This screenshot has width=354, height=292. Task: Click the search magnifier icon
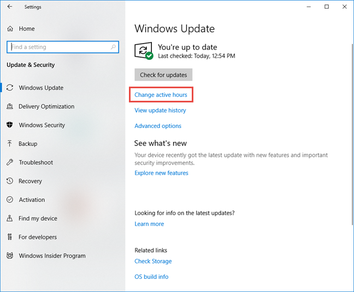click(x=113, y=47)
